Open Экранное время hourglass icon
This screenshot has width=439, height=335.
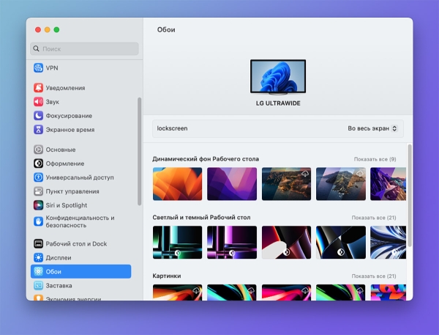coord(39,130)
